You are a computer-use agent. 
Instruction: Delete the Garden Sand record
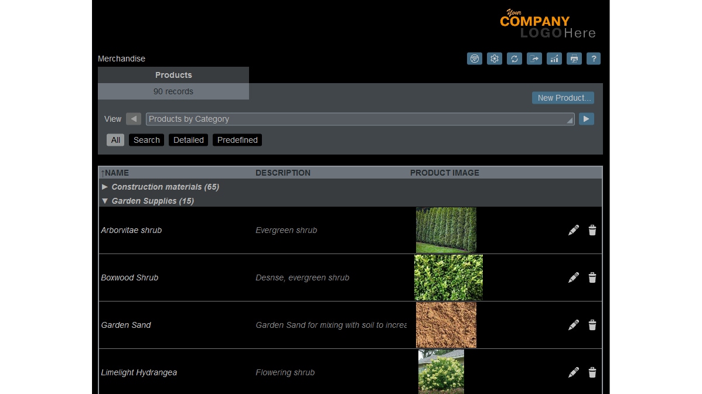coord(592,325)
